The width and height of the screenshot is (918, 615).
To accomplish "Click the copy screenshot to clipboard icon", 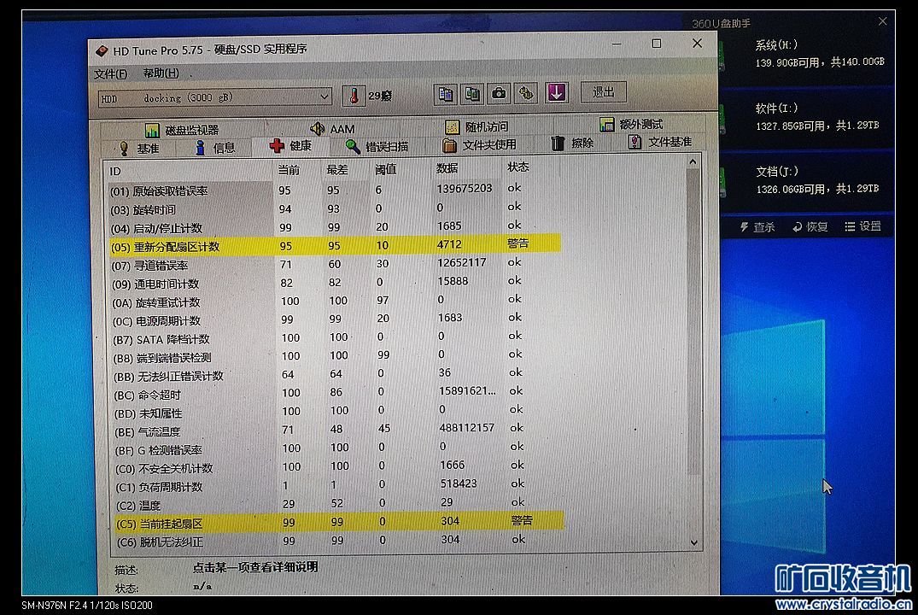I will coord(472,93).
